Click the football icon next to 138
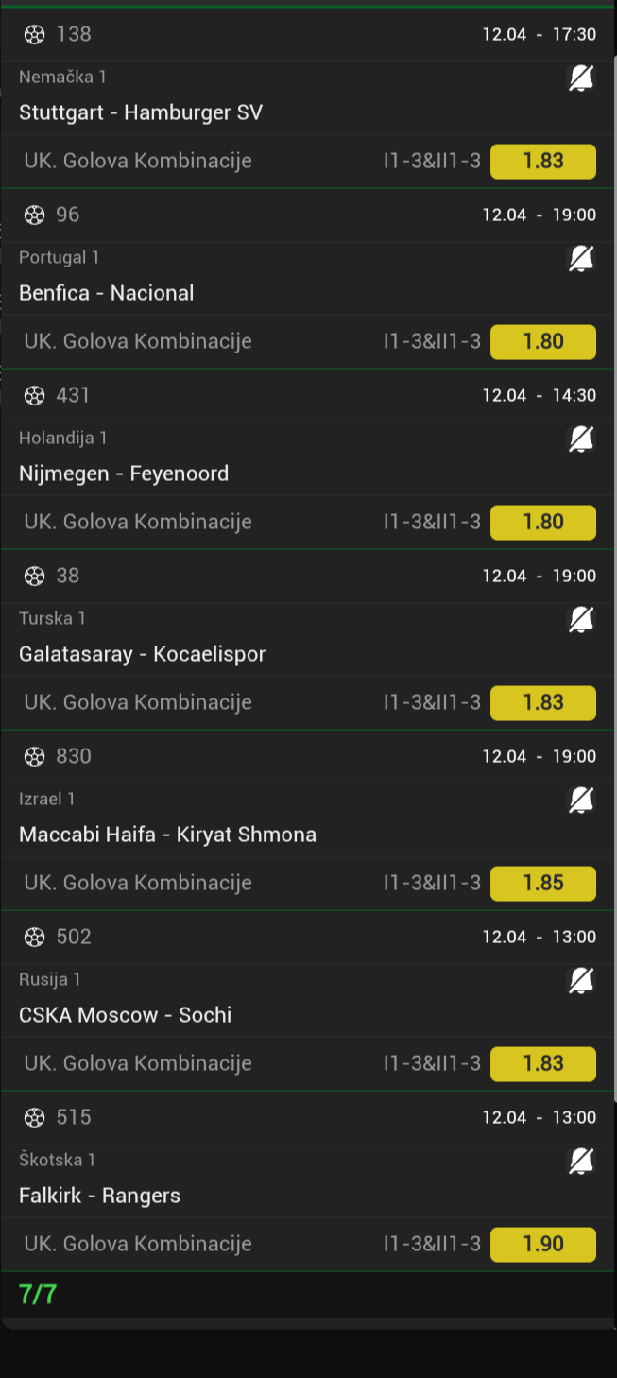617x1378 pixels. [35, 35]
